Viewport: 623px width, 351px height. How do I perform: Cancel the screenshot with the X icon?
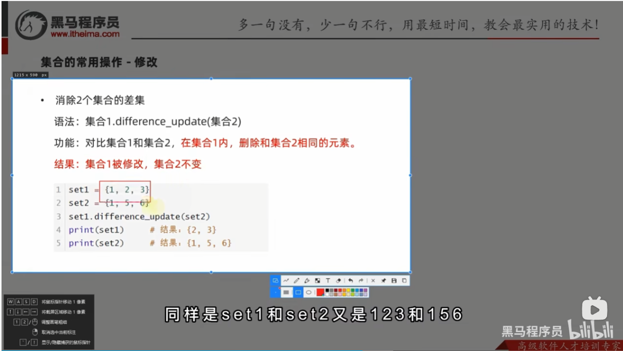pyautogui.click(x=373, y=280)
